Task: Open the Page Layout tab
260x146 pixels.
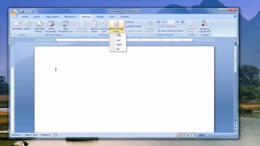Action: point(52,17)
